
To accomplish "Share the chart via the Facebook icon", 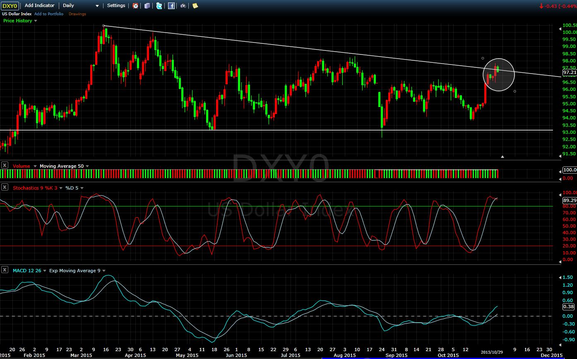I will 171,6.
